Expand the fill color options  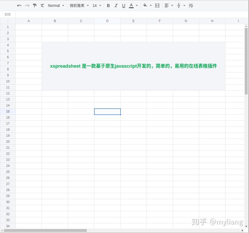150,5
